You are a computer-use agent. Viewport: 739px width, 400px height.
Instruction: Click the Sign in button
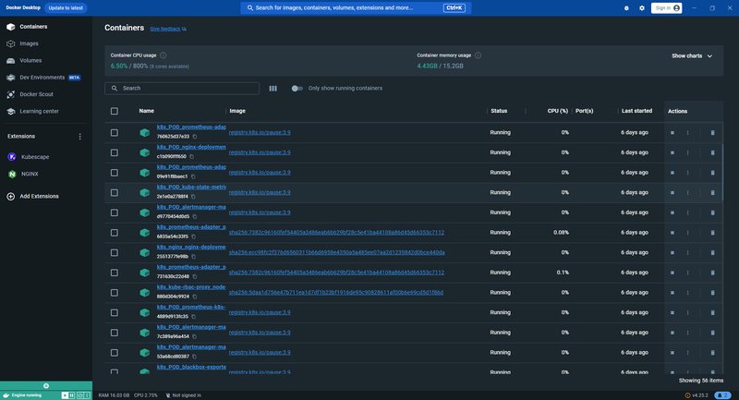[x=666, y=8]
